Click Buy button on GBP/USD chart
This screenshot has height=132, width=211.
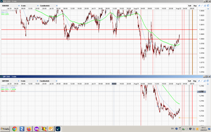(195, 81)
